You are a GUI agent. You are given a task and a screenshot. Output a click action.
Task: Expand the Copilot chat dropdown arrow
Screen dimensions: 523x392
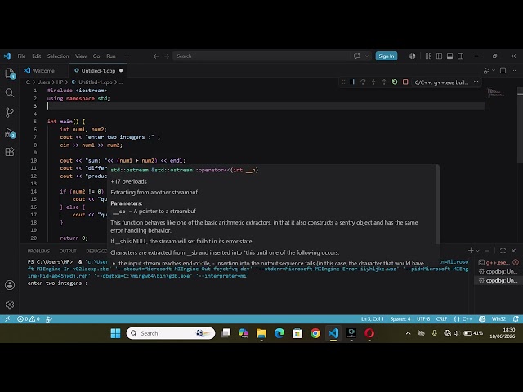point(367,56)
